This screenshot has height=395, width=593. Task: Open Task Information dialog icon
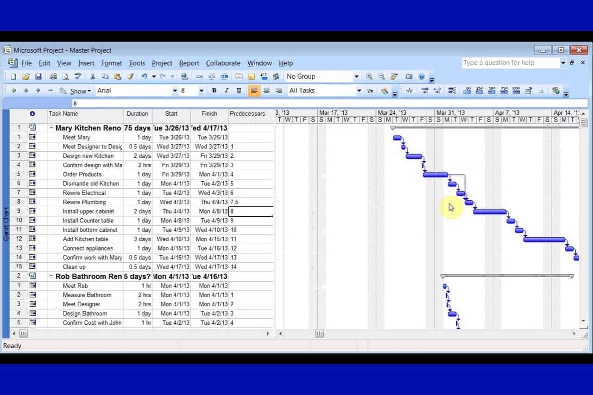[x=239, y=77]
